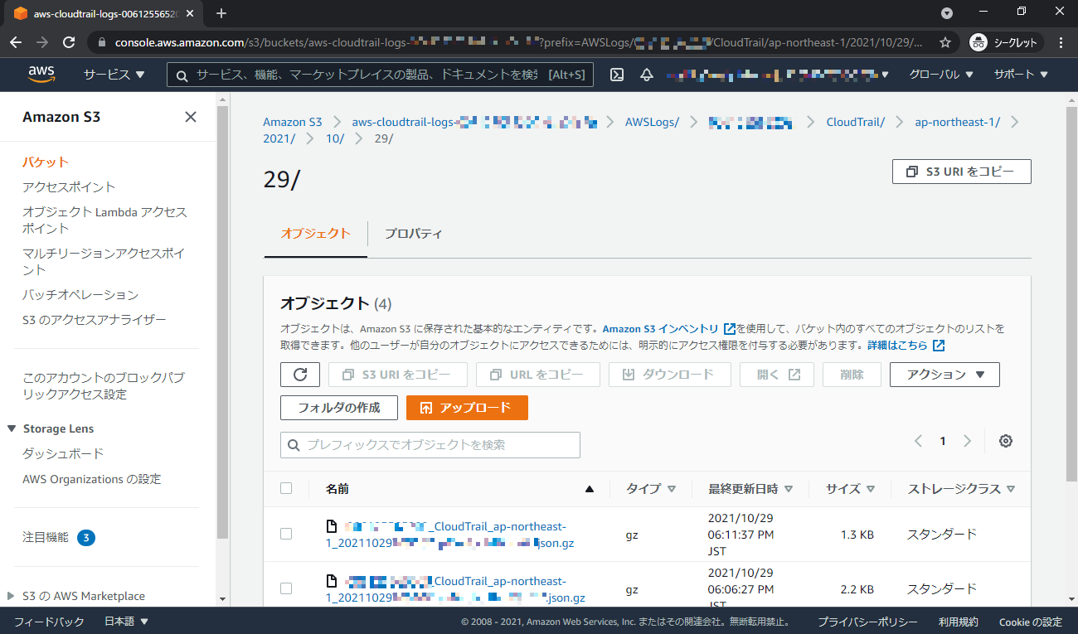This screenshot has width=1078, height=634.
Task: Expand S3 の AWS Marketplace section
Action: click(x=11, y=596)
